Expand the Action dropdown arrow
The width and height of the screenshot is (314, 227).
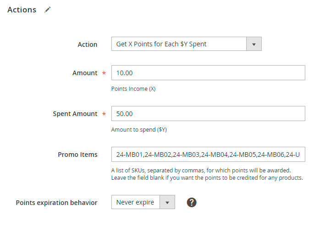254,44
